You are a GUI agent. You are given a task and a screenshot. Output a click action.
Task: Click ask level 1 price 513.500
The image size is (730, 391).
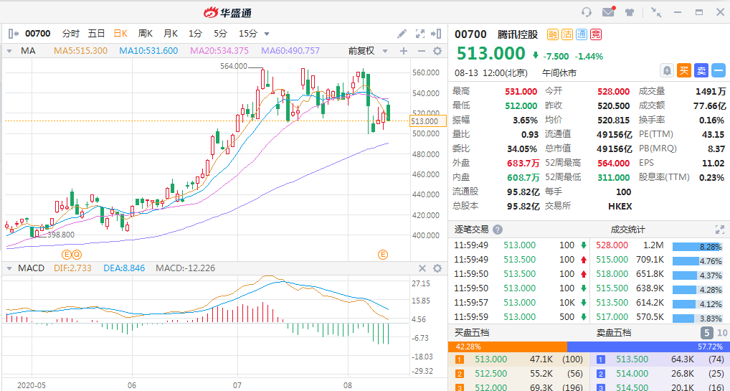(632, 359)
